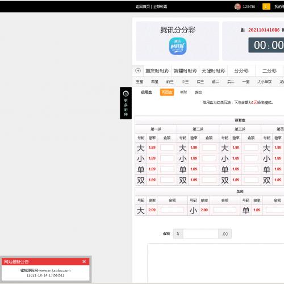Viewport: 284px width, 284px height.
Task: Click second ball 单 amount input
Action: pos(209,169)
